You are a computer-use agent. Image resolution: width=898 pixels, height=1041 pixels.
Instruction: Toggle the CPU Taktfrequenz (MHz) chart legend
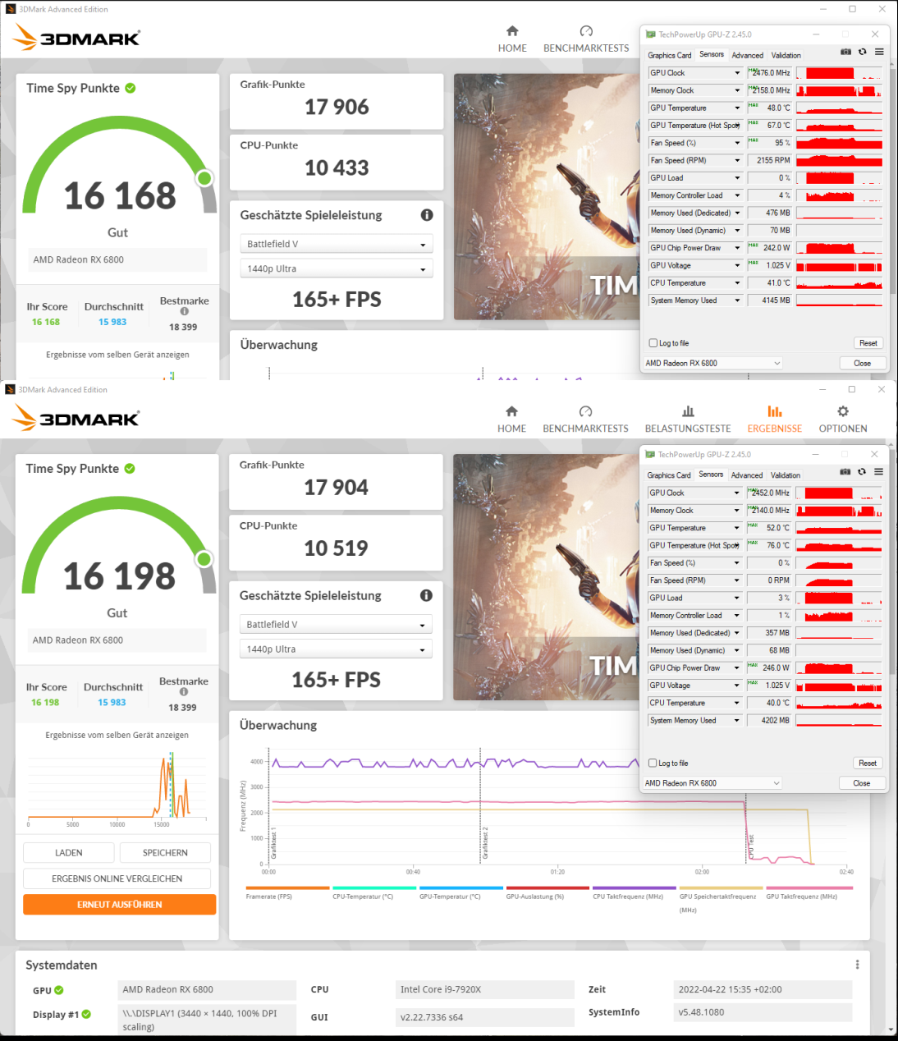635,892
